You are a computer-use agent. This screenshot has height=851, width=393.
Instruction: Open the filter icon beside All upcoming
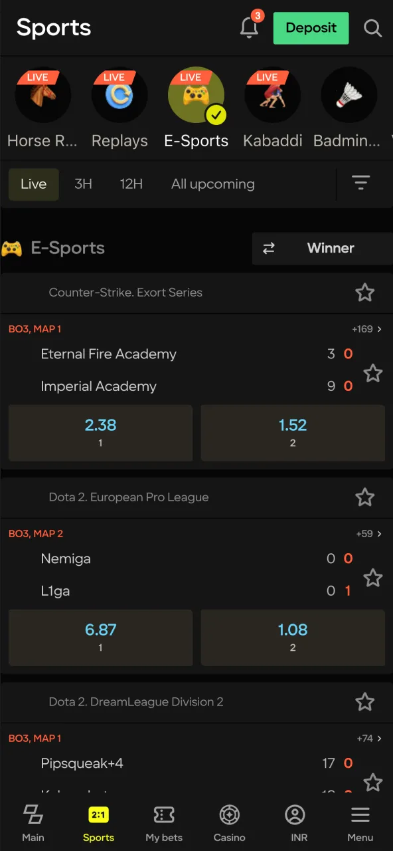(360, 182)
